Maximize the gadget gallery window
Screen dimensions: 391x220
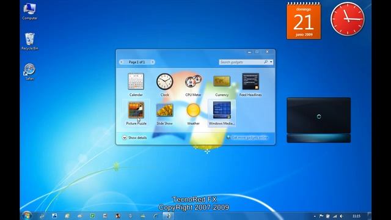click(257, 52)
